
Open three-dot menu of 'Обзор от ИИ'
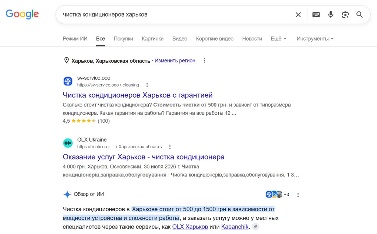click(x=298, y=195)
